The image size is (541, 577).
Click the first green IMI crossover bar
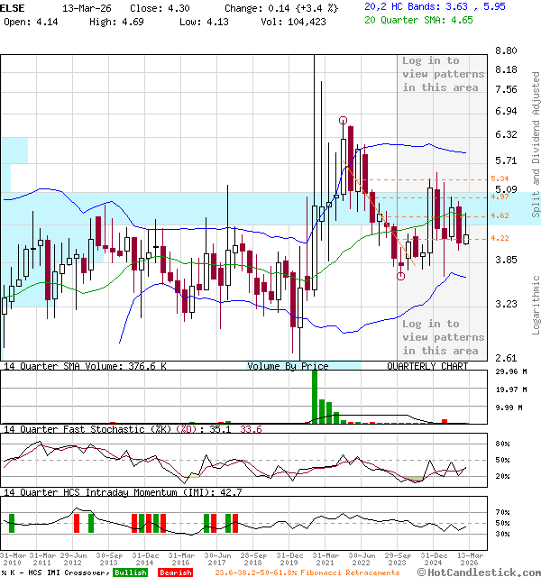[x=12, y=523]
